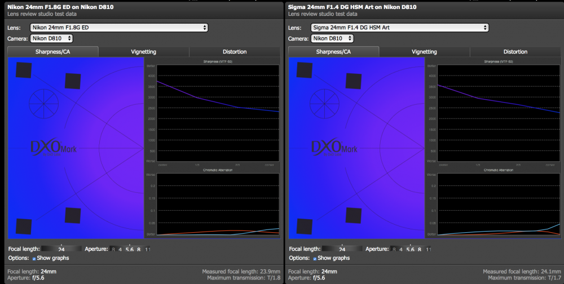Click the Focal length slider in the Sigma panel
The image size is (564, 284).
(342, 248)
